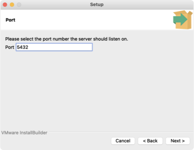Click the VMware InstallBuilder footer label
Screen dimensions: 194x150
click(24, 133)
